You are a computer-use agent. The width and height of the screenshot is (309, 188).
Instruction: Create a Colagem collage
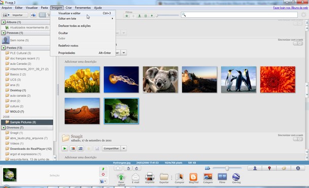click(208, 177)
